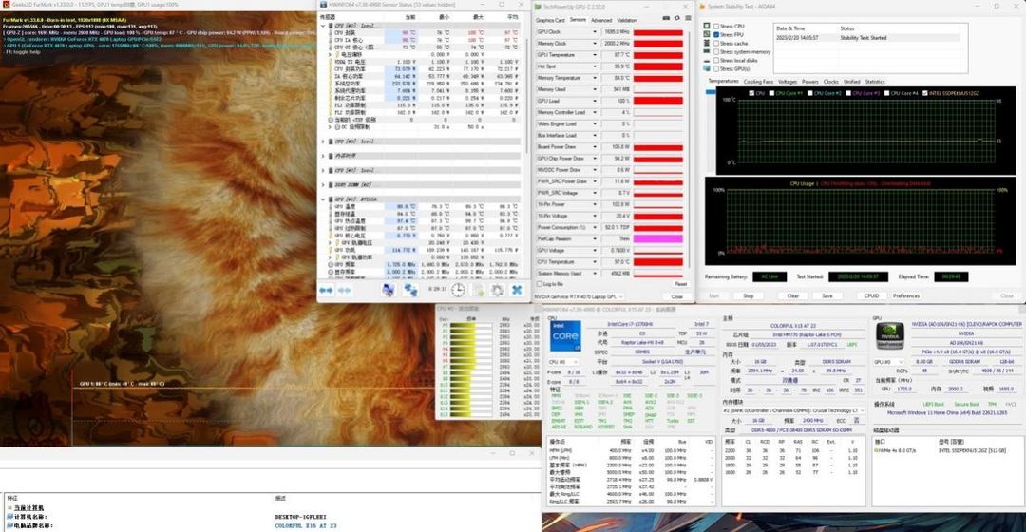This screenshot has height=532, width=1026.
Task: Click AIDA64 Stress GPU monitor icon
Action: pyautogui.click(x=707, y=68)
